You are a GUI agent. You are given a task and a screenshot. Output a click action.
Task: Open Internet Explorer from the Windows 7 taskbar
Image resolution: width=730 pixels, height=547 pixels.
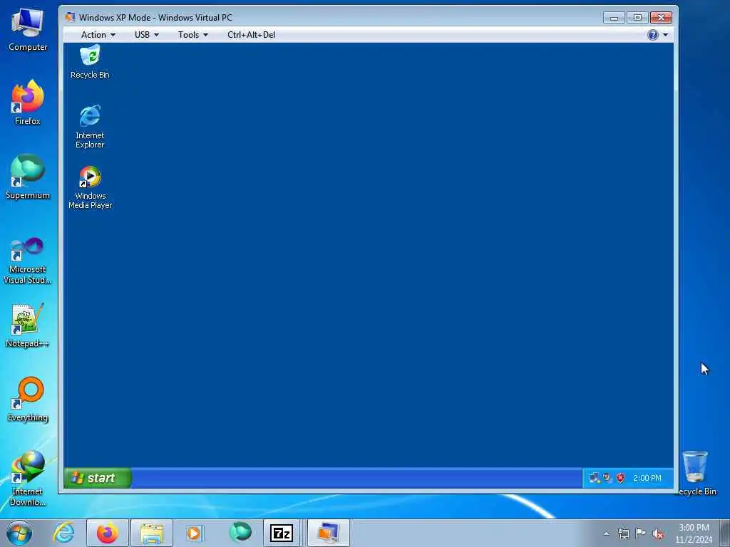tap(63, 533)
